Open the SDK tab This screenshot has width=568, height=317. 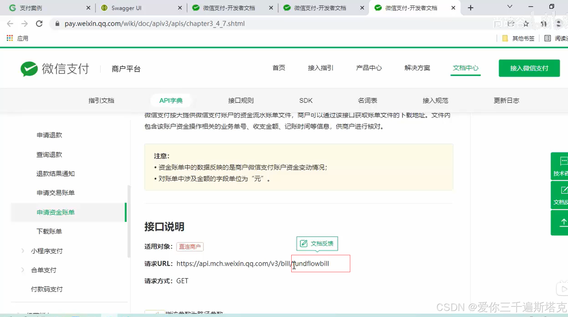point(306,100)
